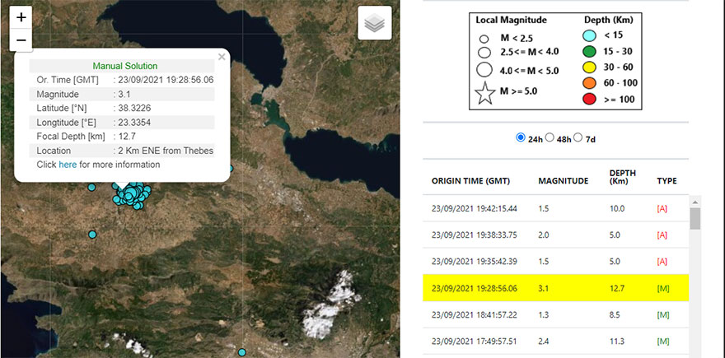Select the 48h time range radio button
The image size is (725, 358).
[550, 137]
